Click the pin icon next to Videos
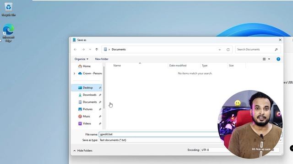The width and height of the screenshot is (293, 164). coord(100,123)
